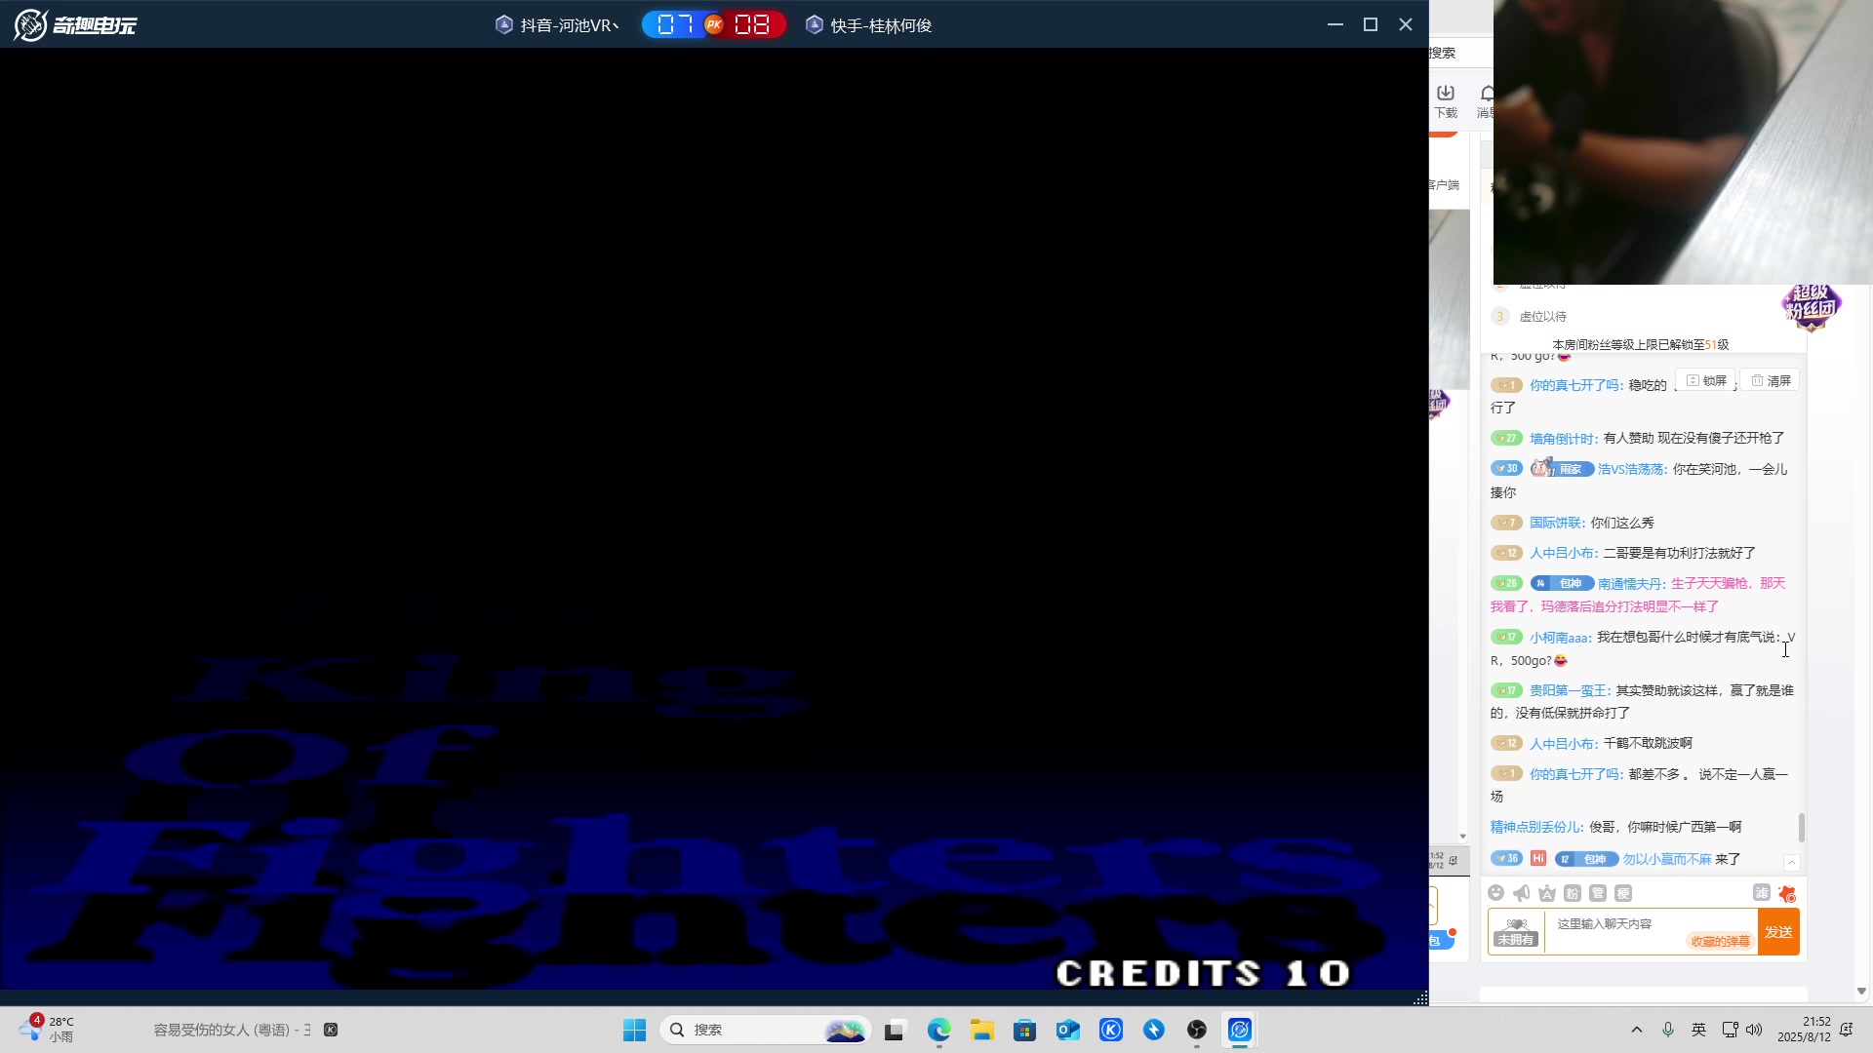Open the clock showing 21:52 2025/8/12
The image size is (1873, 1053).
click(1804, 1030)
